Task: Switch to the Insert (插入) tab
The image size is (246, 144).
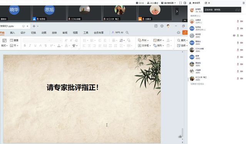Action: click(12, 33)
